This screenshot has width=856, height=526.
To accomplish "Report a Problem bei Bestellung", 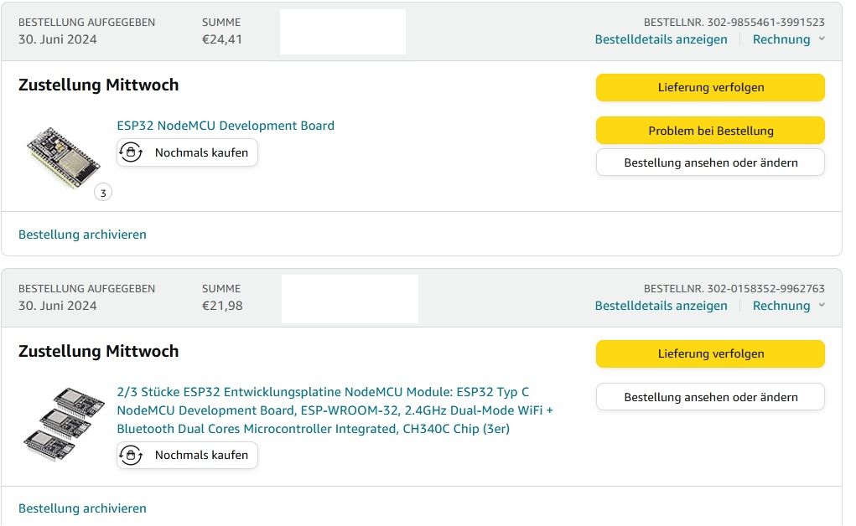I will point(710,131).
